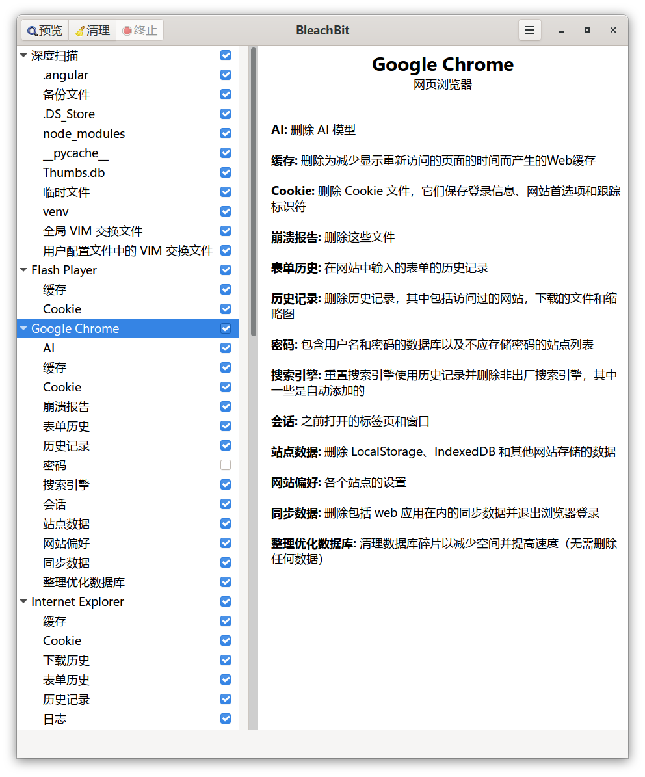This screenshot has height=777, width=645.
Task: Select the Thumbs.db tree row
Action: [x=128, y=172]
